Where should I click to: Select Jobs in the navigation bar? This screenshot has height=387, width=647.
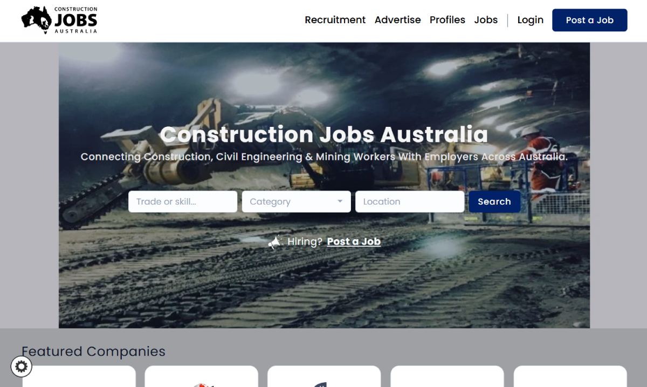[486, 20]
